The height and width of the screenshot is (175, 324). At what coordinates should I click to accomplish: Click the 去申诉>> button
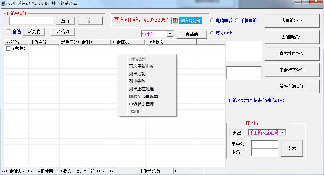[x=292, y=21]
